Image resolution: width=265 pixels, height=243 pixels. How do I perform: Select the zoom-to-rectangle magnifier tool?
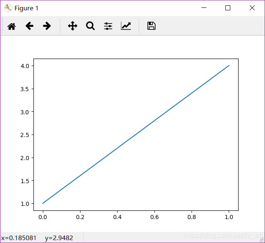(90, 26)
